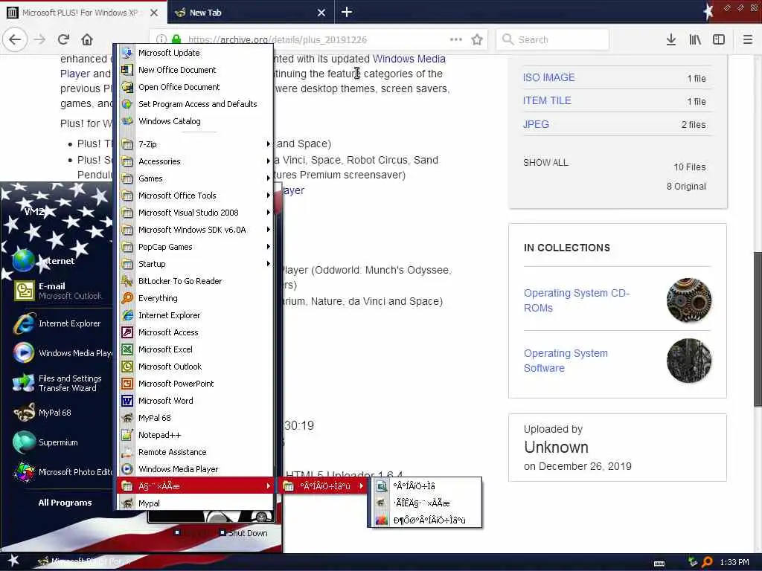Open the Library bookmarks icon
Image resolution: width=762 pixels, height=571 pixels.
coord(695,39)
